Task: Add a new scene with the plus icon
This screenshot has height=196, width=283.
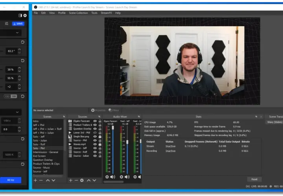Action: (x=35, y=180)
